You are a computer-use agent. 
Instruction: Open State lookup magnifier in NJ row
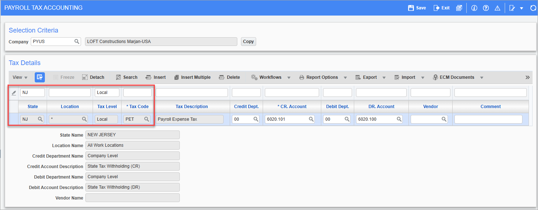[x=40, y=119]
